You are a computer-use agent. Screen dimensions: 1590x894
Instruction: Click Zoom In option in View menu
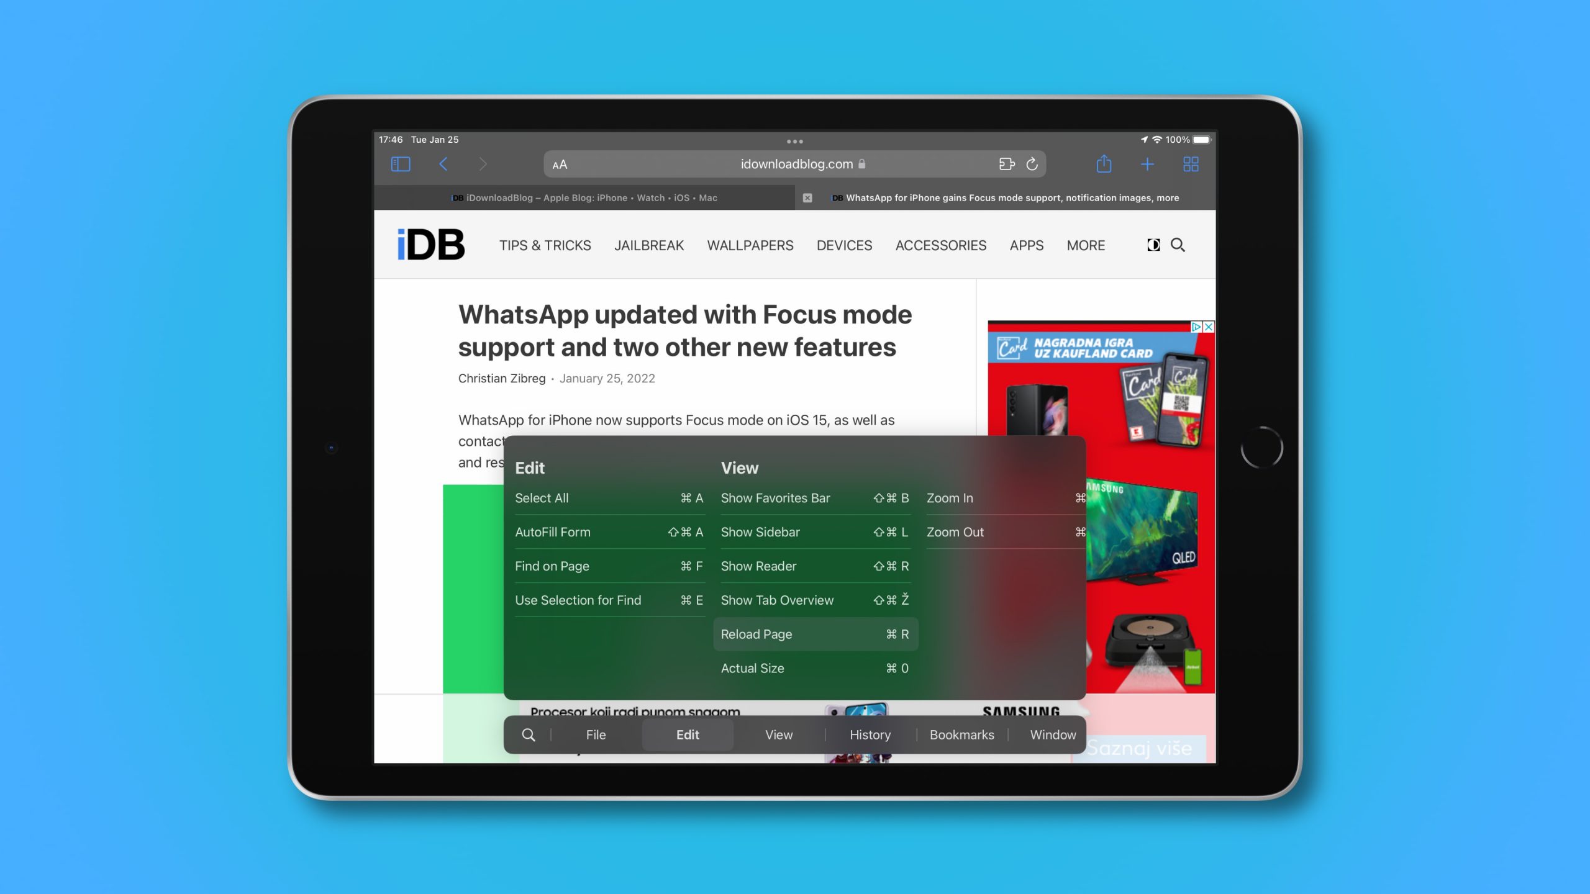(950, 498)
